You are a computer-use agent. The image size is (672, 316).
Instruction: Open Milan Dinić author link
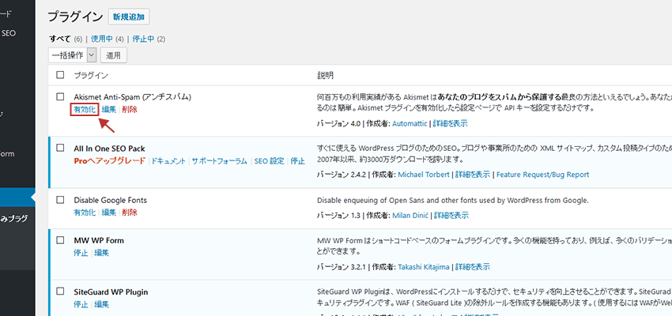tap(410, 216)
